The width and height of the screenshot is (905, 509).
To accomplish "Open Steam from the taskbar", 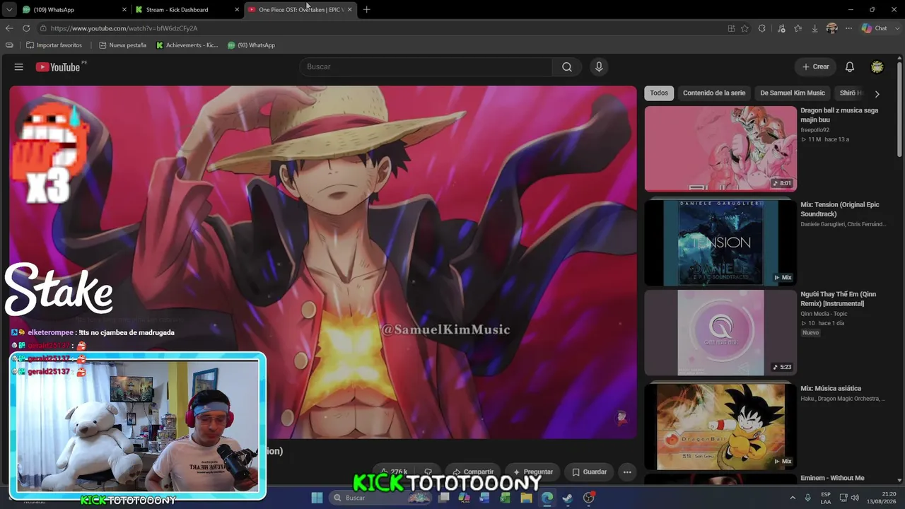I will (568, 498).
